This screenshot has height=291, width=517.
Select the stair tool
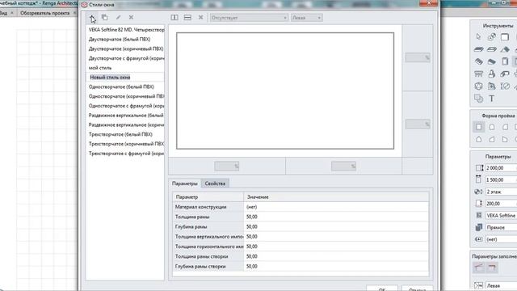tap(479, 61)
